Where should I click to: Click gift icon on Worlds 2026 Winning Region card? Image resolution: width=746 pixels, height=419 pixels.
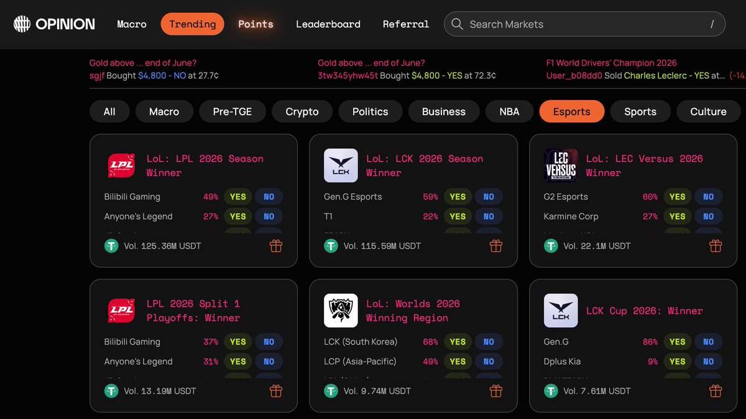pyautogui.click(x=496, y=391)
